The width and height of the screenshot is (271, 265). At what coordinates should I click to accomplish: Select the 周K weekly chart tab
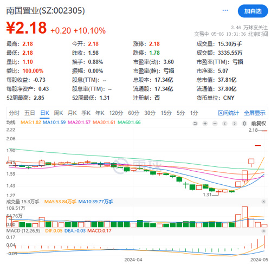(x=58, y=113)
